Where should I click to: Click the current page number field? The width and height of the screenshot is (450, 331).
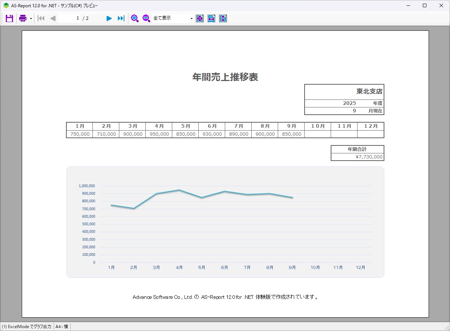pos(69,18)
